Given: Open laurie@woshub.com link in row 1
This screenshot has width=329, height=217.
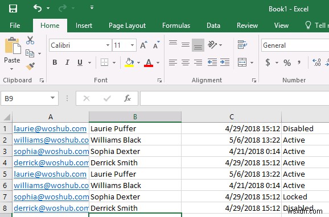Looking at the screenshot, I should tap(50, 128).
